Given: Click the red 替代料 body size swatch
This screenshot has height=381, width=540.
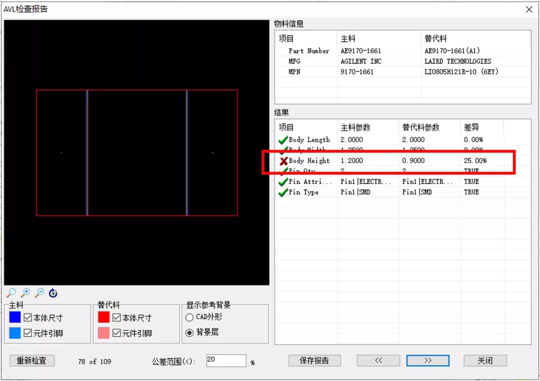Looking at the screenshot, I should [103, 317].
